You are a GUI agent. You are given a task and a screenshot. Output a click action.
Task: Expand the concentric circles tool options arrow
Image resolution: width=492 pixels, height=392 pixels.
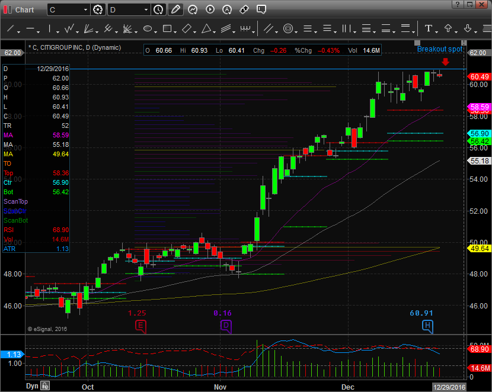pos(296,32)
